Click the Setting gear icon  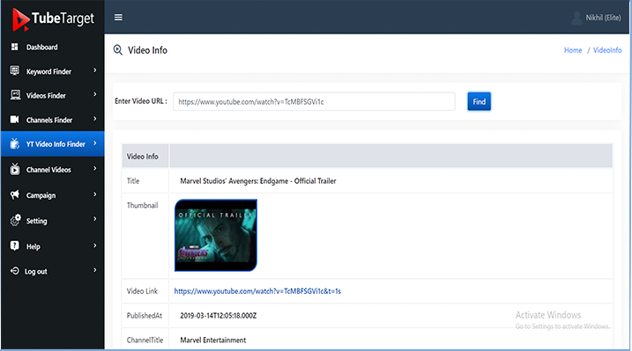pos(15,220)
